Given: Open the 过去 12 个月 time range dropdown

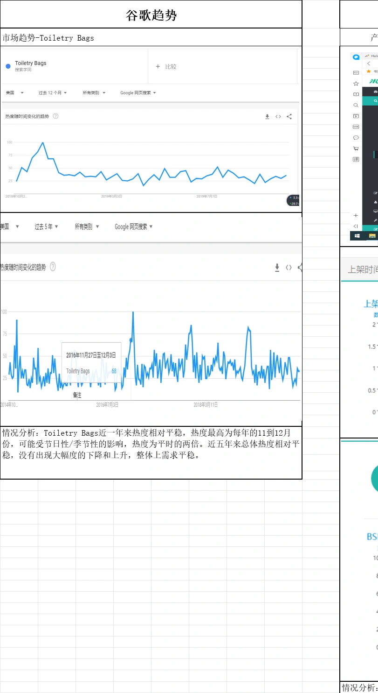Looking at the screenshot, I should tap(52, 93).
